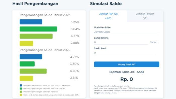Image resolution: width=176 pixels, height=99 pixels.
Task: Click the green JHT Syariah legend swatch
Action: [21, 88]
